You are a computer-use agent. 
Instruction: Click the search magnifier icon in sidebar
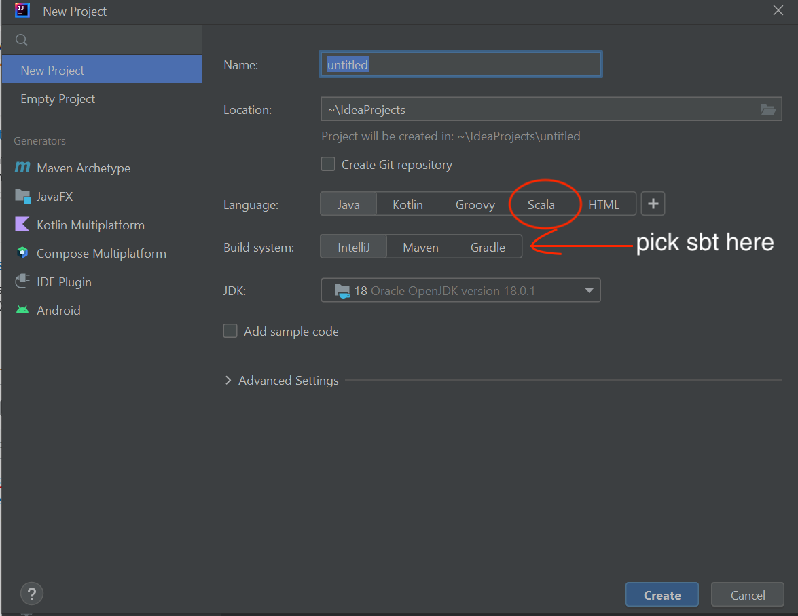(x=21, y=39)
